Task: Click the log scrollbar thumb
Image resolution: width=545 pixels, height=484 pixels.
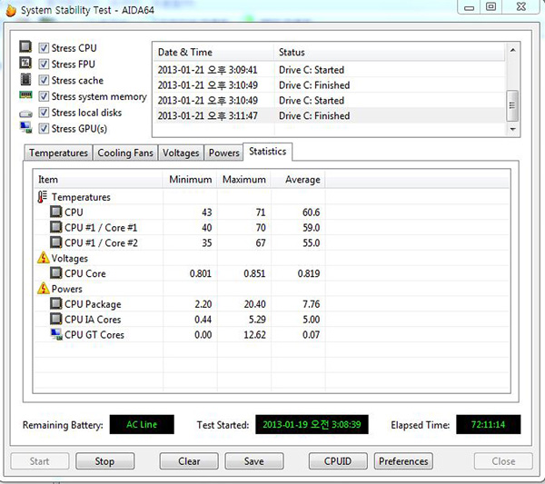Action: [512, 105]
